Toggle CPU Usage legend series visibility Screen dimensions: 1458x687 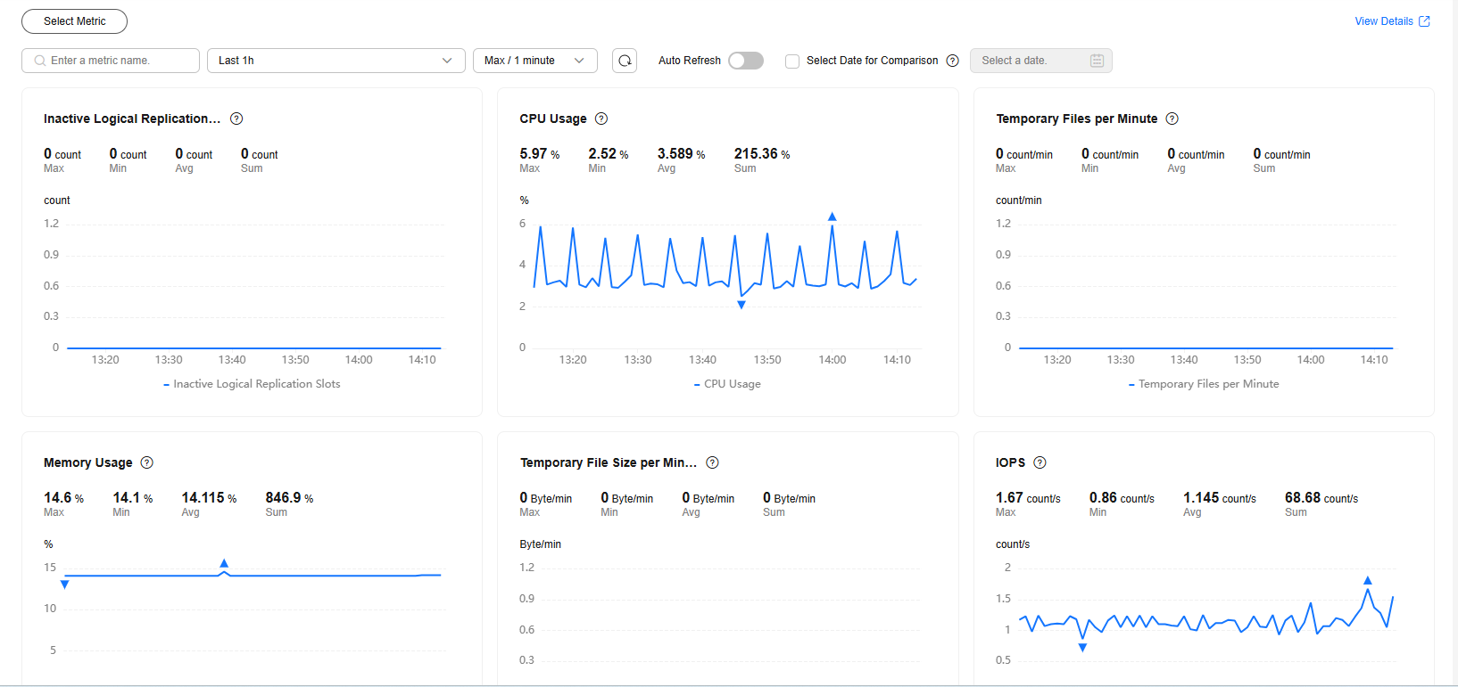727,384
